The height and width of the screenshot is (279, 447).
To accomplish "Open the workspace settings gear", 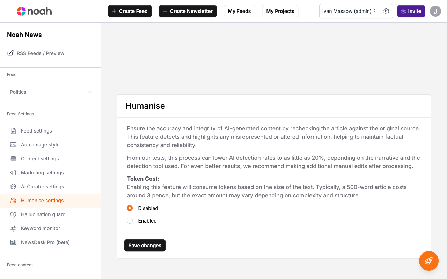I will (386, 11).
